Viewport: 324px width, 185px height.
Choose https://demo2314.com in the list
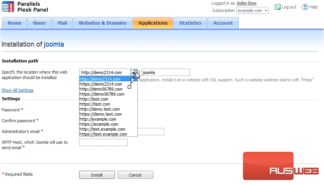pos(108,84)
